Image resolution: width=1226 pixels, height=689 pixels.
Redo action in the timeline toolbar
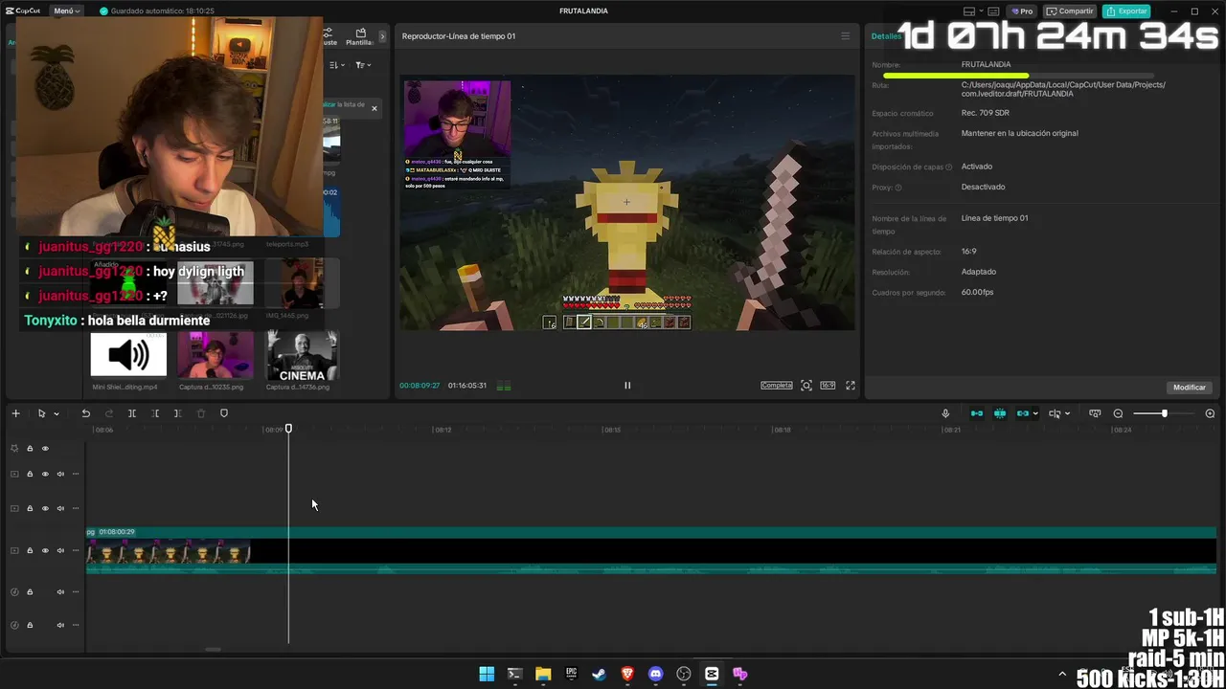click(x=108, y=413)
